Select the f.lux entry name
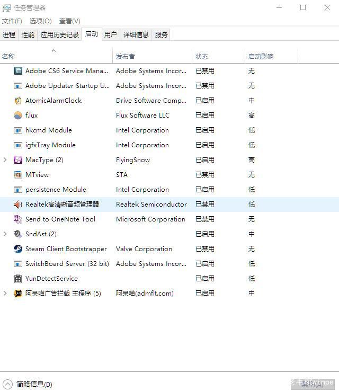 pyautogui.click(x=32, y=115)
